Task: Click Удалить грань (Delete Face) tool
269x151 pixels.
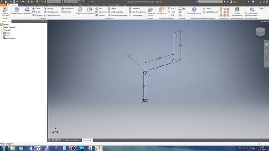Action: click(136, 15)
